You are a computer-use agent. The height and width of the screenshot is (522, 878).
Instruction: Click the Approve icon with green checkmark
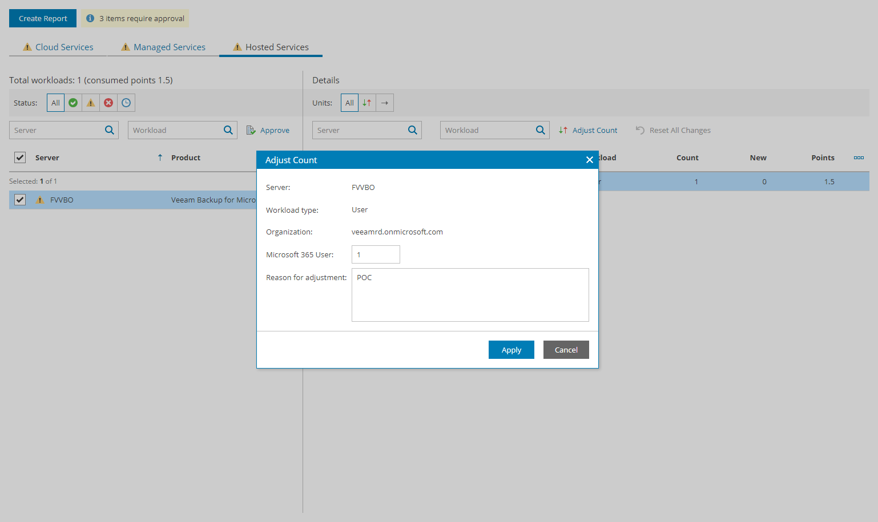(x=251, y=130)
